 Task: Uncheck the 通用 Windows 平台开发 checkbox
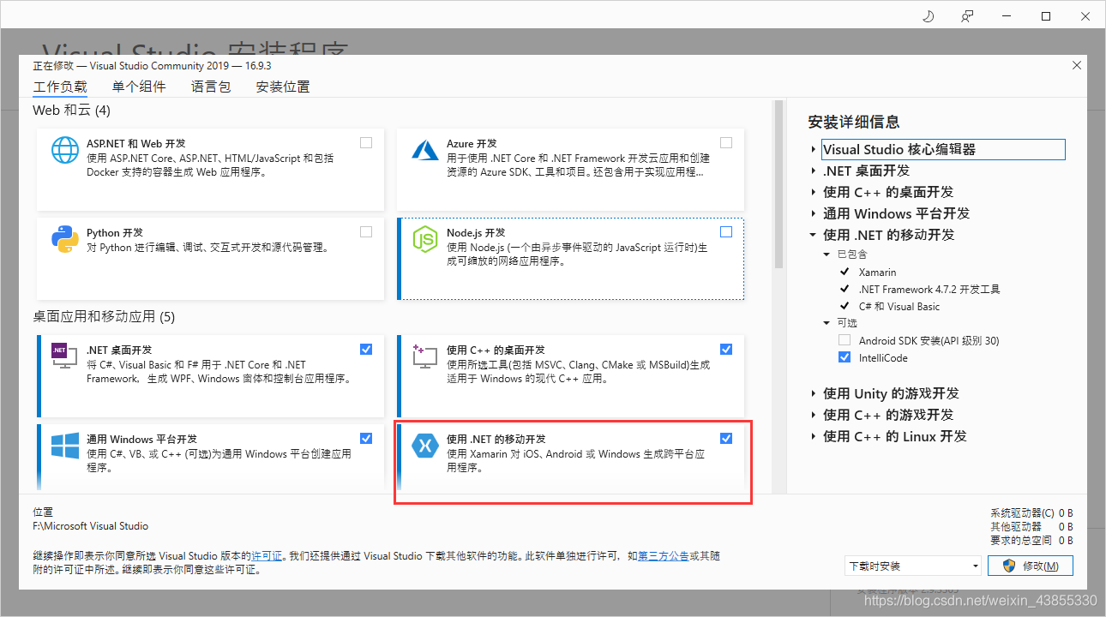366,438
